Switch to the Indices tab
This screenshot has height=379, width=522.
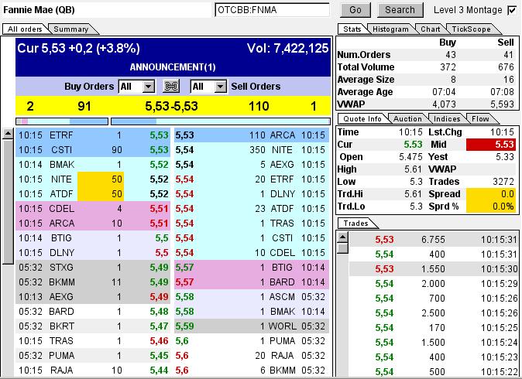point(447,118)
